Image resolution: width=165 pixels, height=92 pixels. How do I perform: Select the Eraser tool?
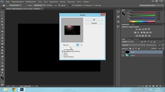tap(2, 44)
